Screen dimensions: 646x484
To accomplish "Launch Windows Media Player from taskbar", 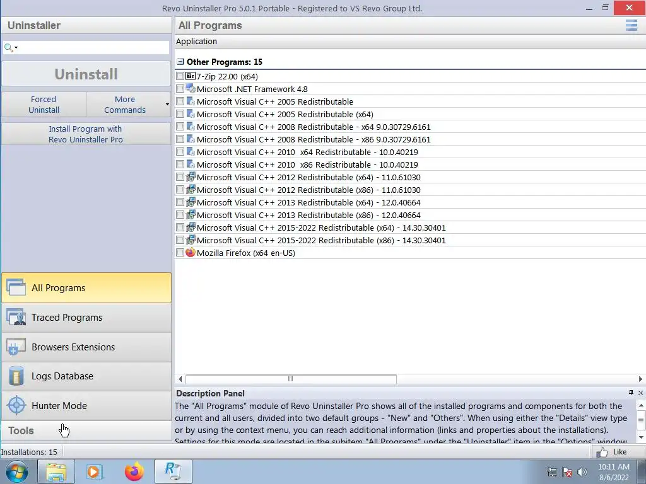I will 95,471.
